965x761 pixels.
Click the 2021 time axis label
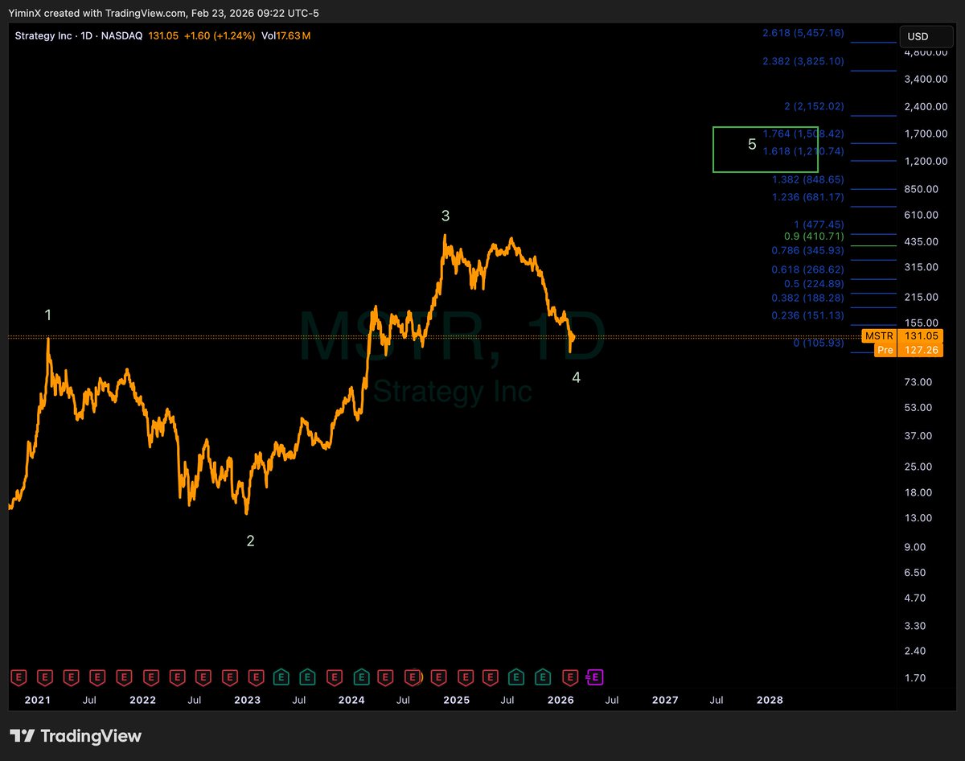38,700
